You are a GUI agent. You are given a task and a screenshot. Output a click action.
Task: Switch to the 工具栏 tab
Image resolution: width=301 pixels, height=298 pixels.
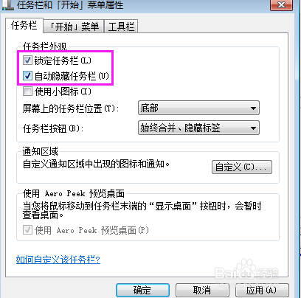pyautogui.click(x=121, y=27)
